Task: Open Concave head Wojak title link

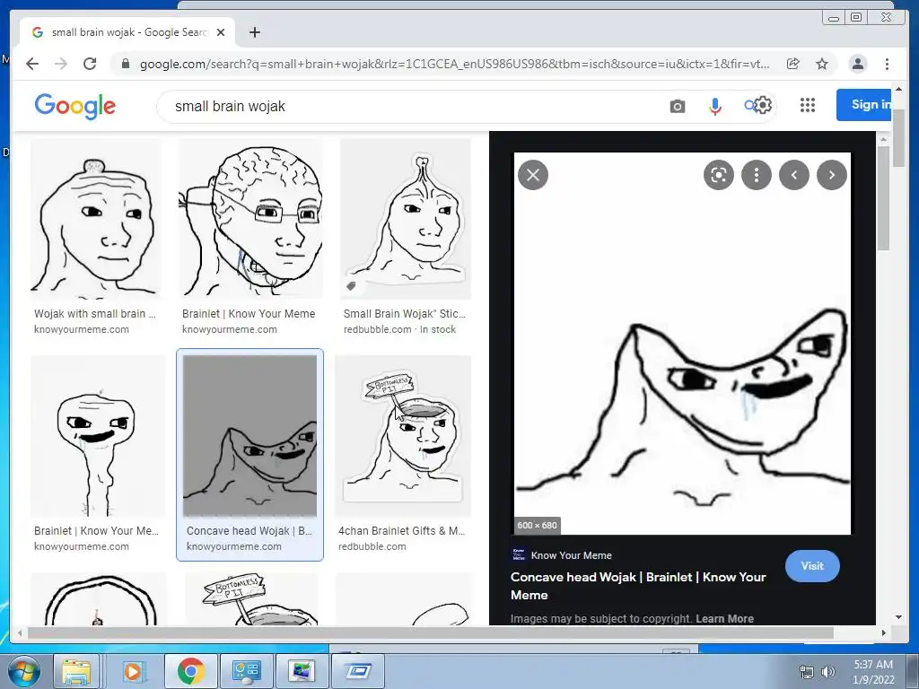Action: pyautogui.click(x=638, y=586)
